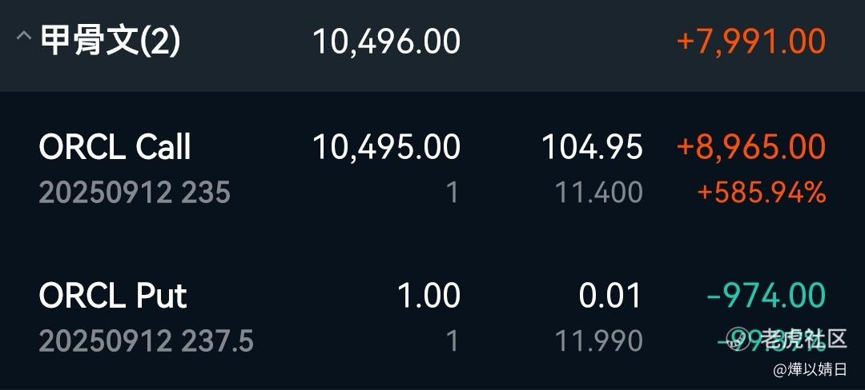Tap group total profit +7,991.00
The height and width of the screenshot is (390, 865).
[x=750, y=42]
